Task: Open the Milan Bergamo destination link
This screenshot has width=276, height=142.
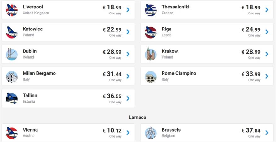Action: click(39, 73)
